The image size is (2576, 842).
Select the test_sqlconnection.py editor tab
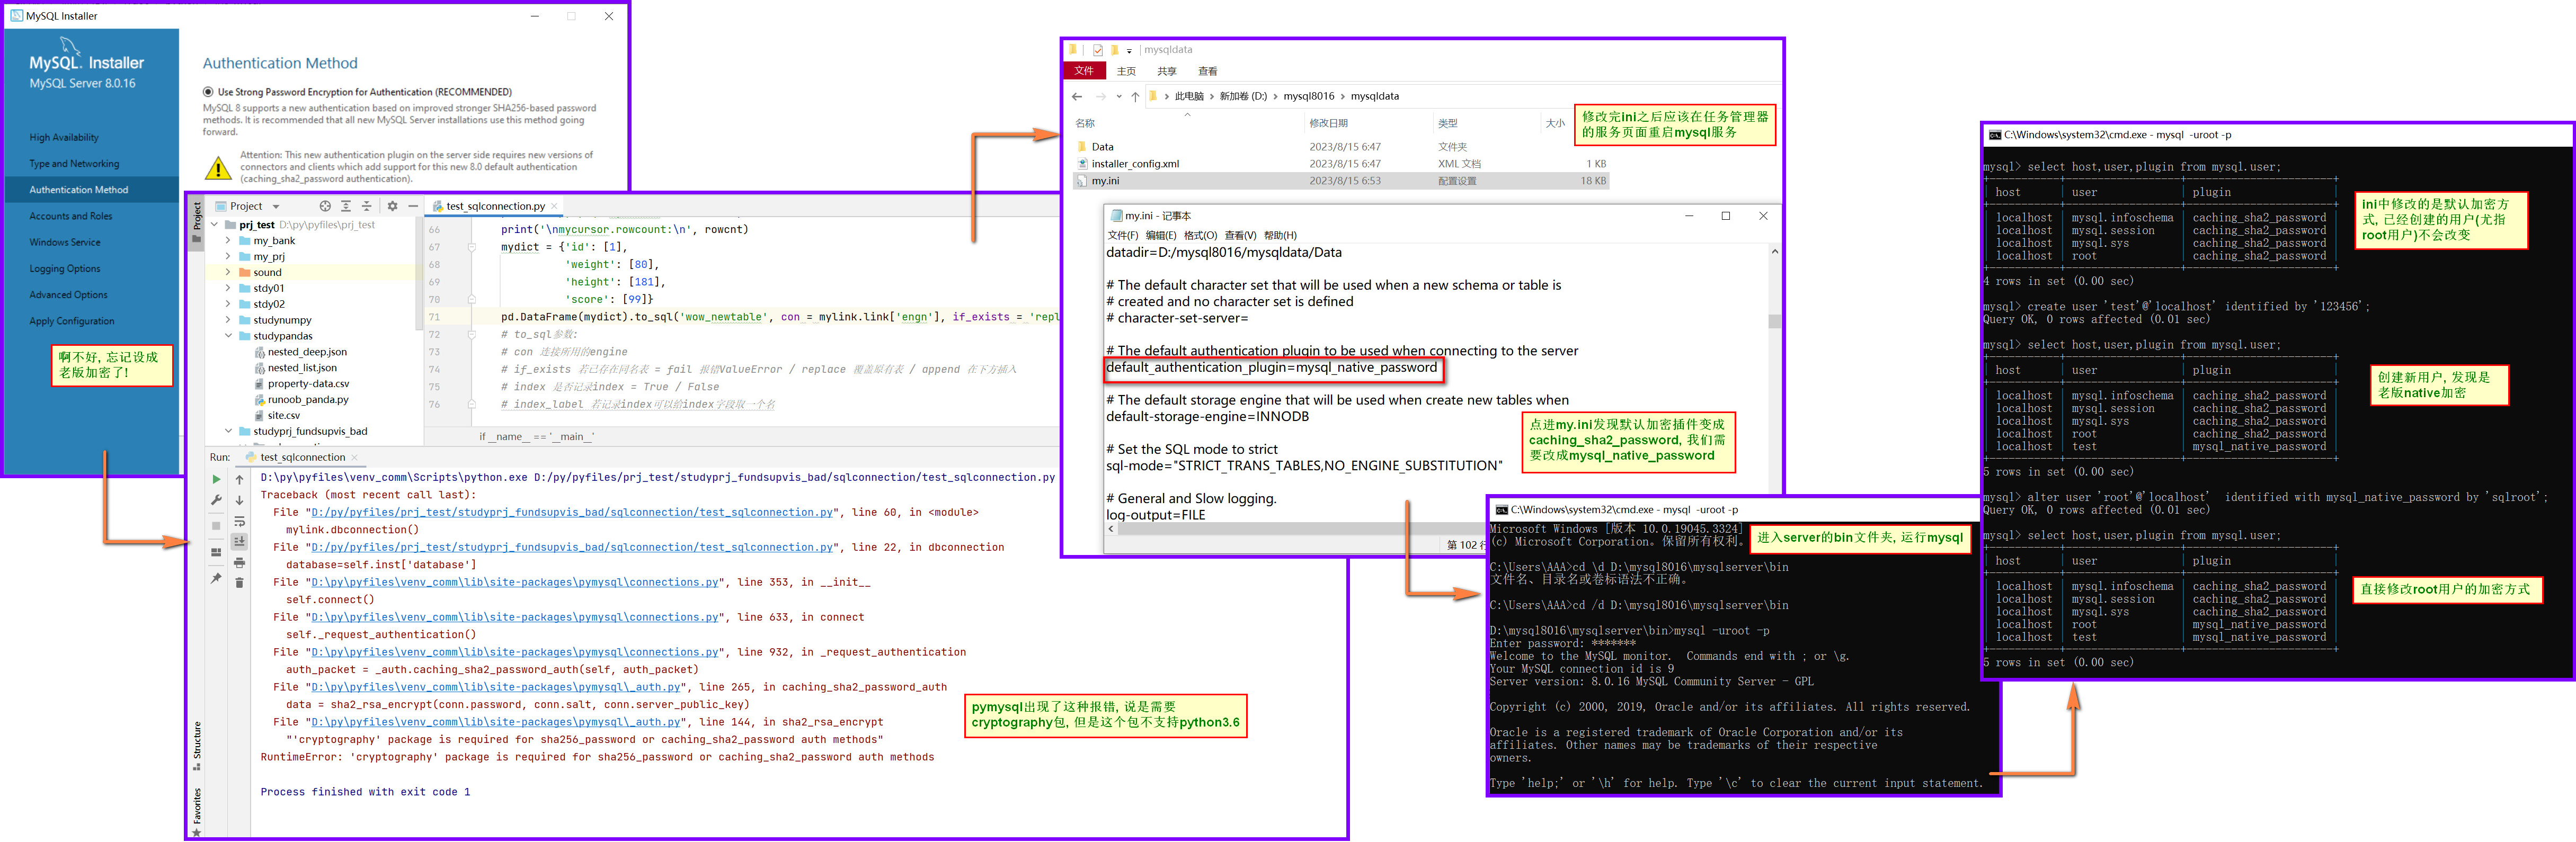495,206
